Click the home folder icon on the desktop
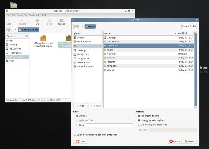 click(x=14, y=5)
